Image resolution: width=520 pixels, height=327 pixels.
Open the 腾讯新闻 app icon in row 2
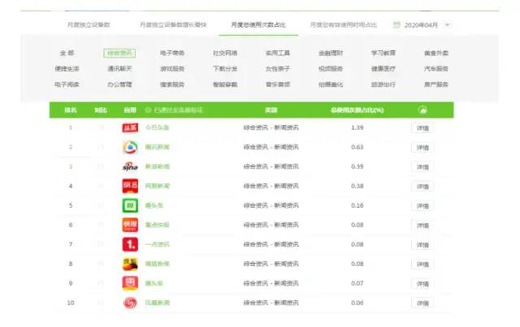(130, 147)
